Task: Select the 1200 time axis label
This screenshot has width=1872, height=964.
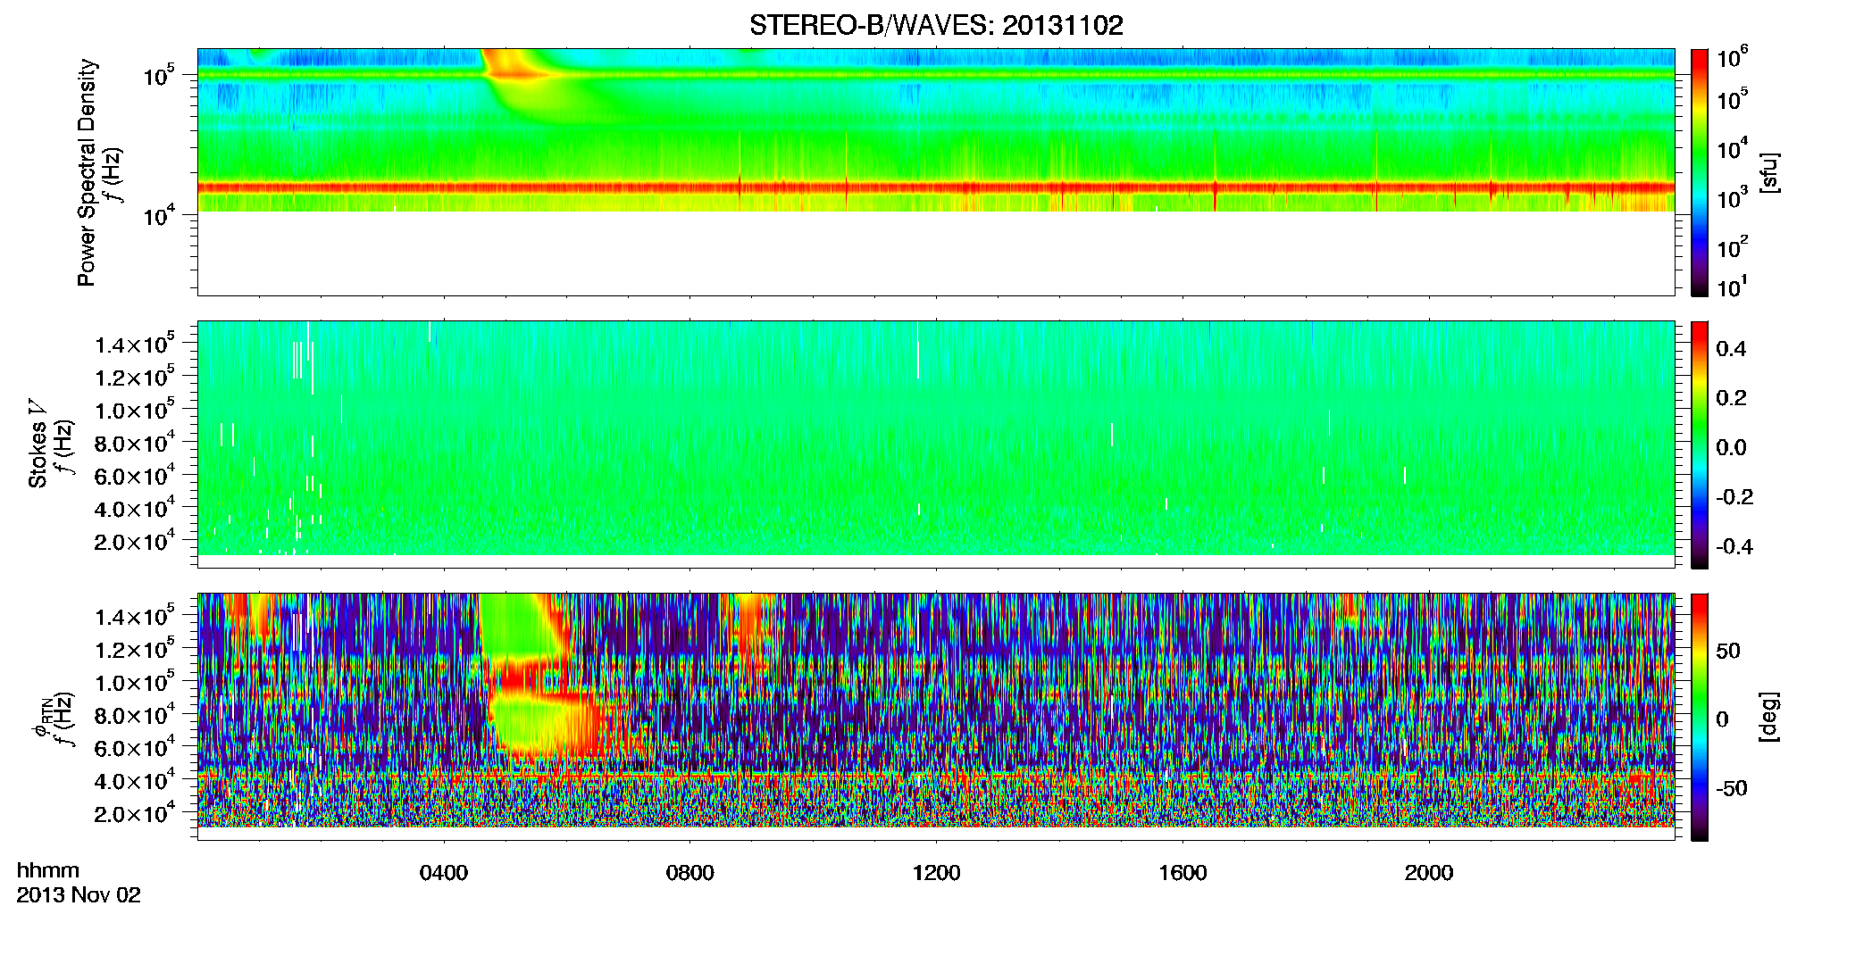Action: click(x=936, y=873)
